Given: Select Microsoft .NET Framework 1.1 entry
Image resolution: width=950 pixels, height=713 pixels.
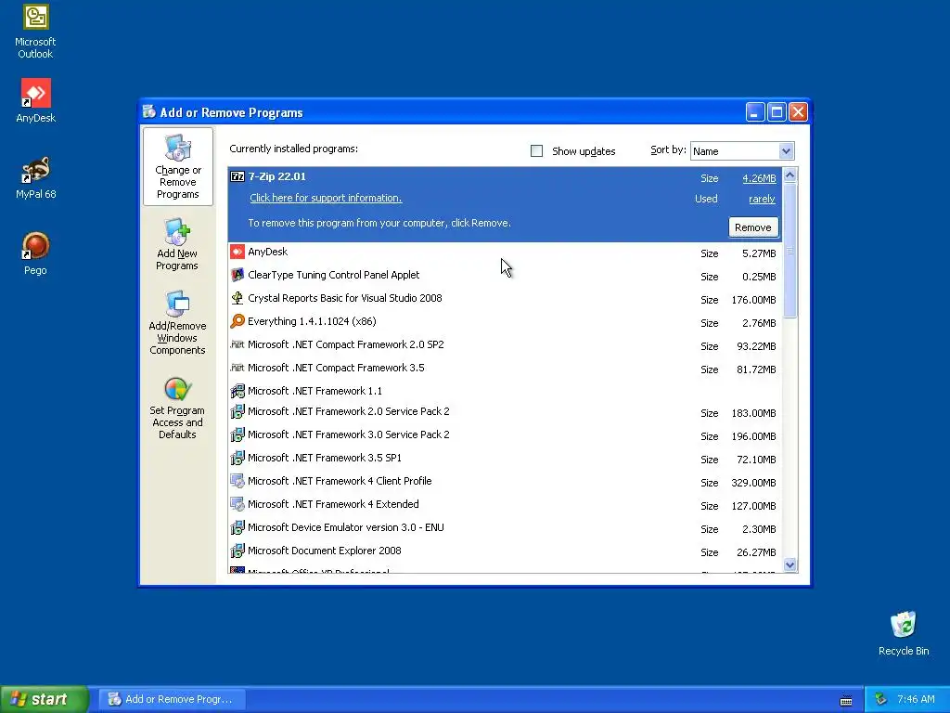Looking at the screenshot, I should [315, 391].
